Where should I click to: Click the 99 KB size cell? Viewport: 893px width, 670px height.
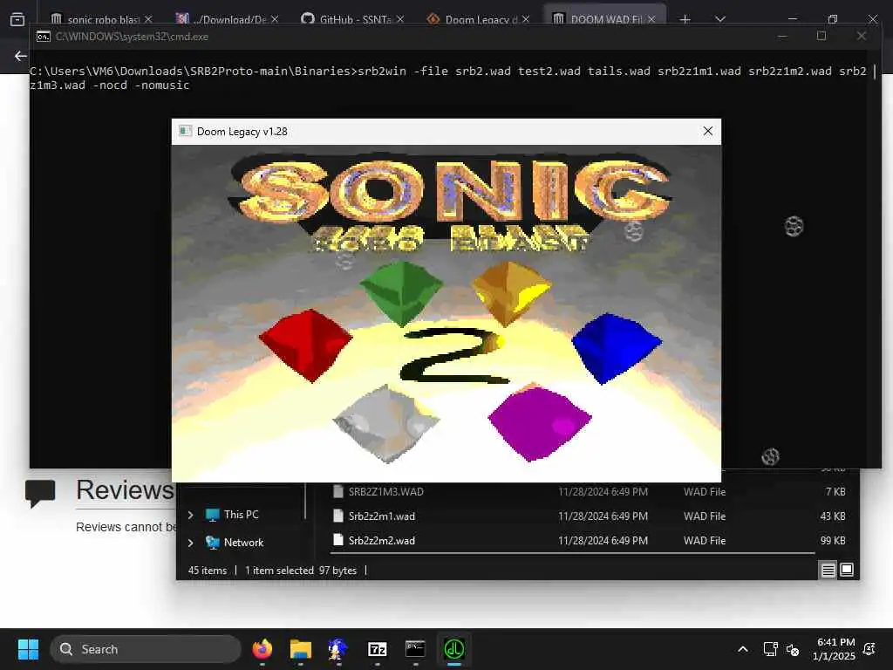[832, 541]
